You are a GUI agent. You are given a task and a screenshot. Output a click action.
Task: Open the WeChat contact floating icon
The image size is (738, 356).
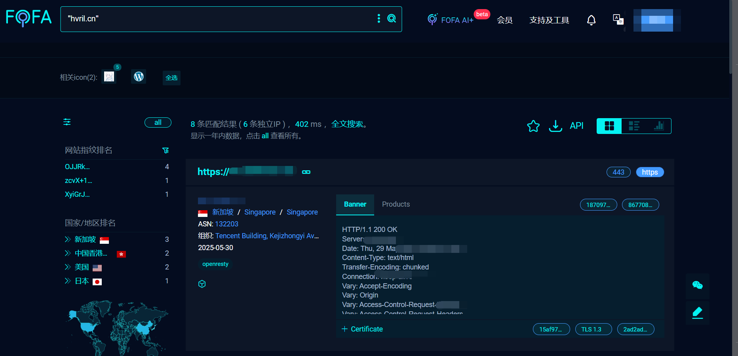(697, 285)
